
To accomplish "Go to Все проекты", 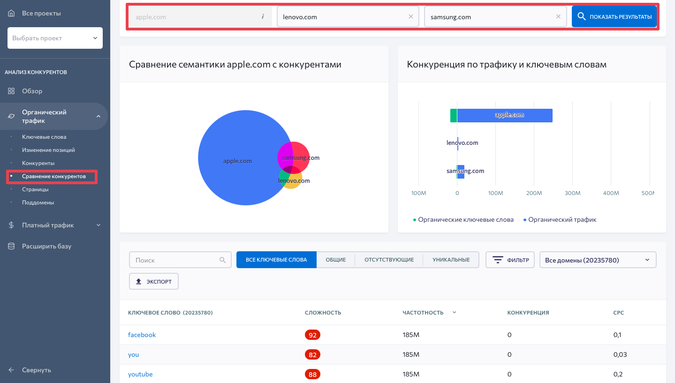I will [x=41, y=14].
